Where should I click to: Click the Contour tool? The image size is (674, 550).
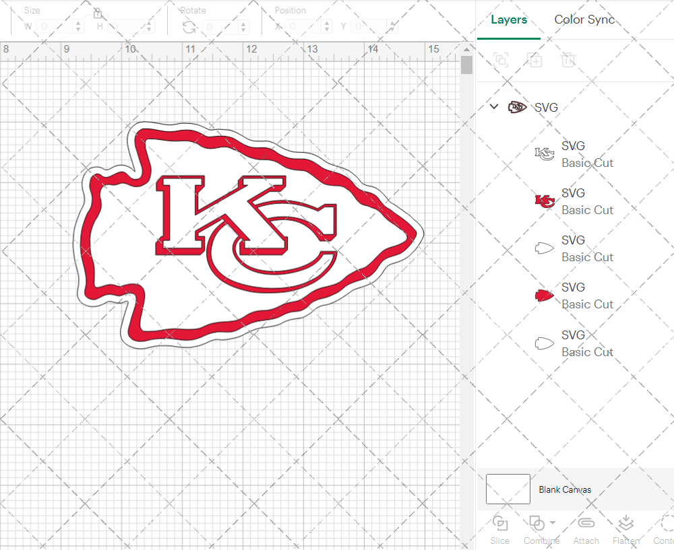665,529
